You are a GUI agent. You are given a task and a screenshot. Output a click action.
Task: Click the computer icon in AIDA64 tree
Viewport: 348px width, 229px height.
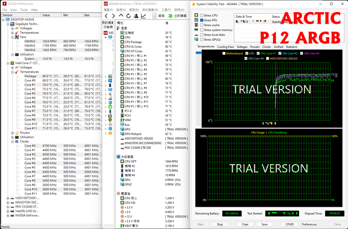tap(110, 37)
